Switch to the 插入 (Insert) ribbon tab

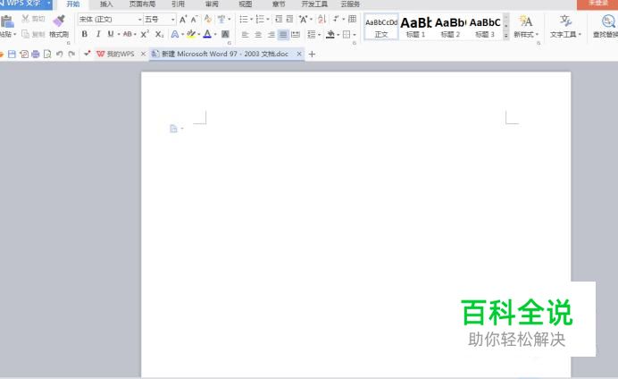coord(106,4)
